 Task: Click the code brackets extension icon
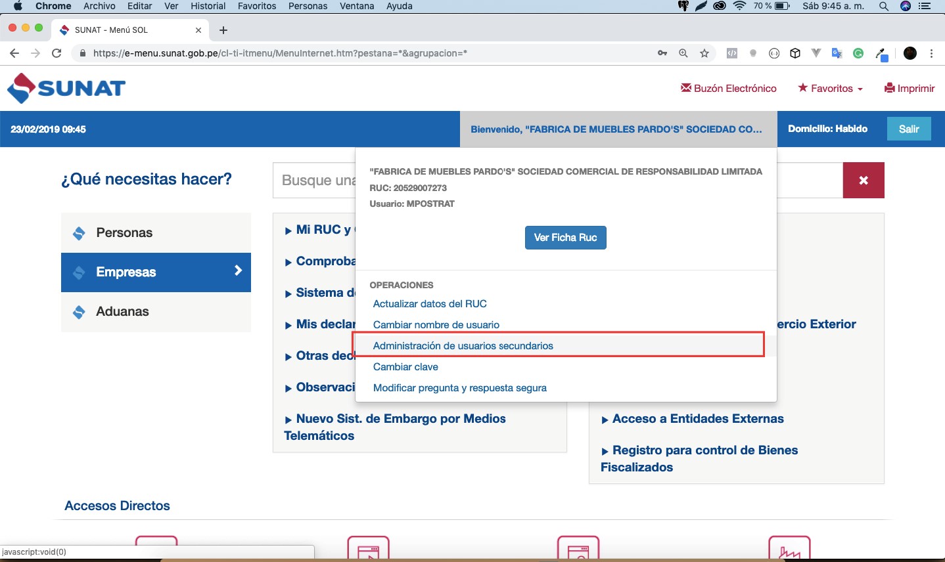pos(732,54)
